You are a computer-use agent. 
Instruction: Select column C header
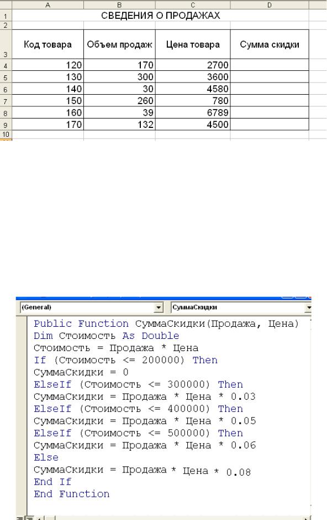(193, 4)
